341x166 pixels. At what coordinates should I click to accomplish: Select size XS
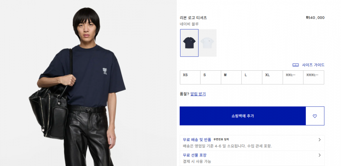tap(190, 77)
